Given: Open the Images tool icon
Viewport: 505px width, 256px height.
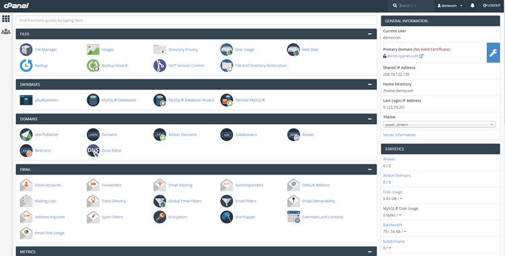Looking at the screenshot, I should click(x=93, y=50).
